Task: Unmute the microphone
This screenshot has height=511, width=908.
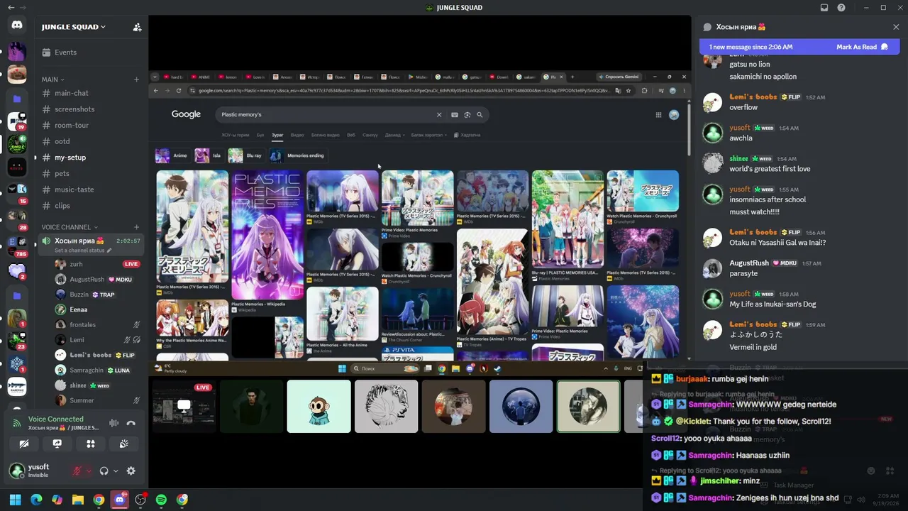Action: click(x=77, y=471)
